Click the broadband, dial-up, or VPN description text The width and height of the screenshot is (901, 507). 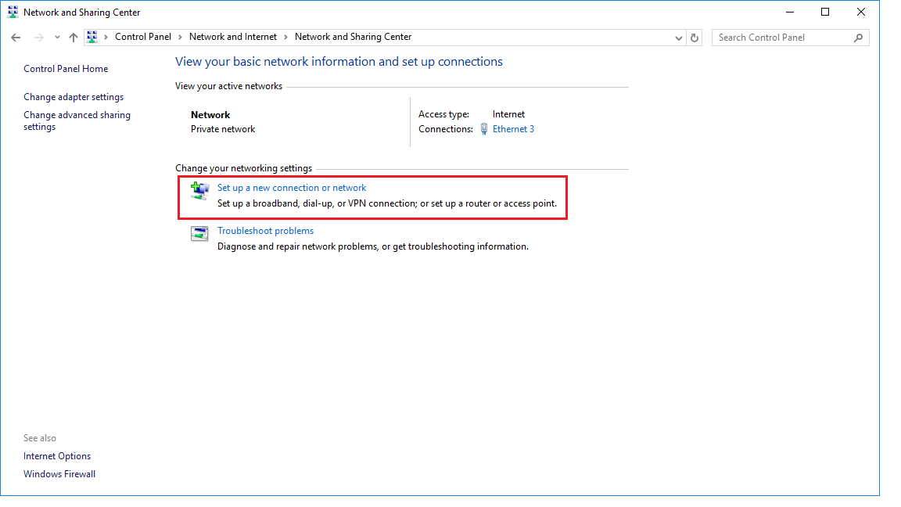386,203
